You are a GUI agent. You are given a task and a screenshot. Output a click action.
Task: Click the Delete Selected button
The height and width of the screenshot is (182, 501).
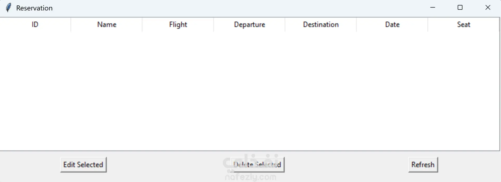(x=257, y=165)
